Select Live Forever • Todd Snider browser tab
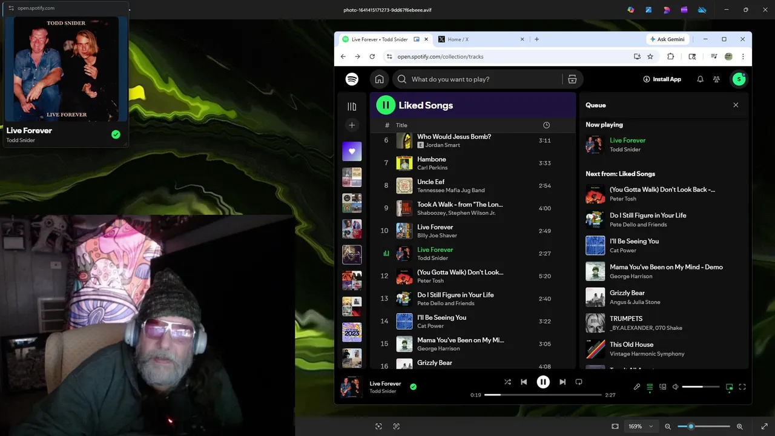775x436 pixels. [x=380, y=39]
